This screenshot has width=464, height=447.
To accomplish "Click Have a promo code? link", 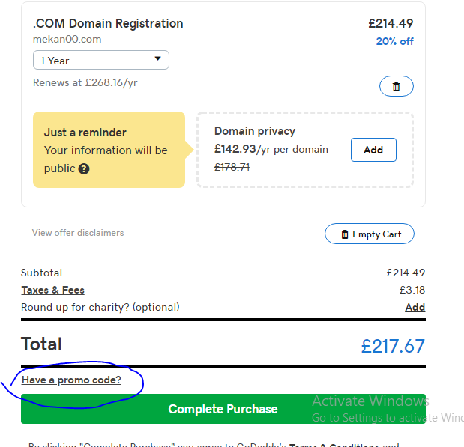I will (71, 380).
